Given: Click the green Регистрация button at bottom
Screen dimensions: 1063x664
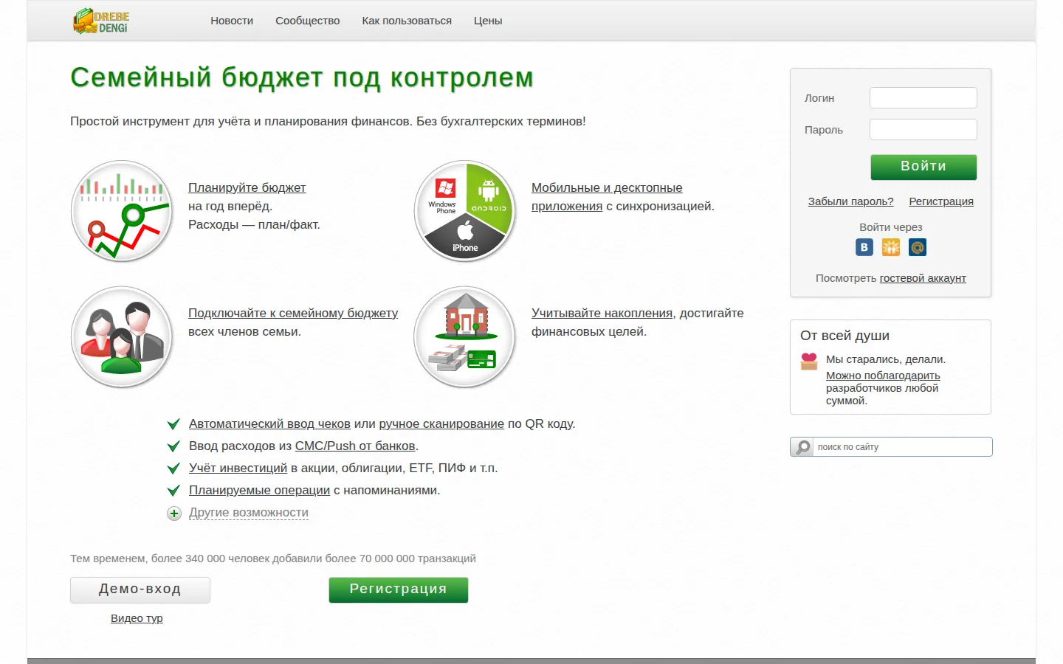Looking at the screenshot, I should [399, 589].
